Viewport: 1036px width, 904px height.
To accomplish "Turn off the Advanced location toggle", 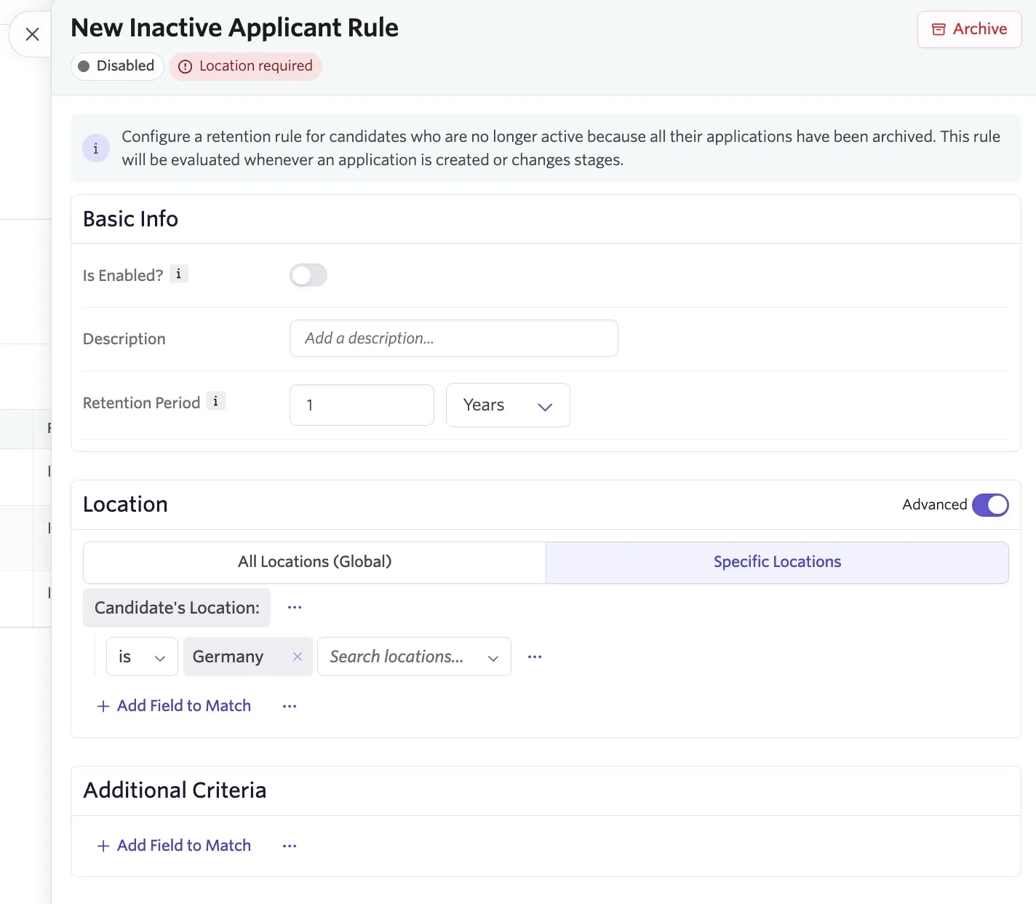I will pos(990,504).
